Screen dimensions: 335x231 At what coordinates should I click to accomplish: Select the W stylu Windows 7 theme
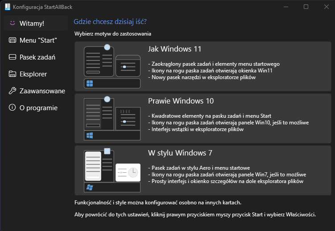(203, 171)
